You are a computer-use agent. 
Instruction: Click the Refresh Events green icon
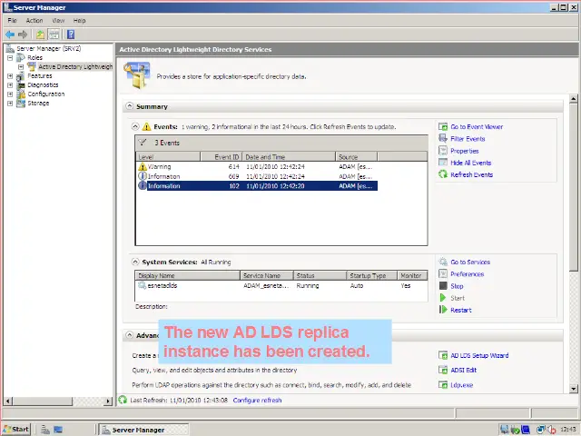pos(443,174)
